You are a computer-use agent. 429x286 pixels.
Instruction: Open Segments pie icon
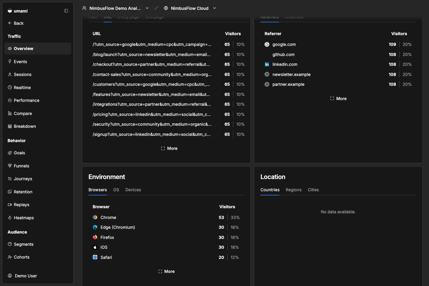pos(10,244)
